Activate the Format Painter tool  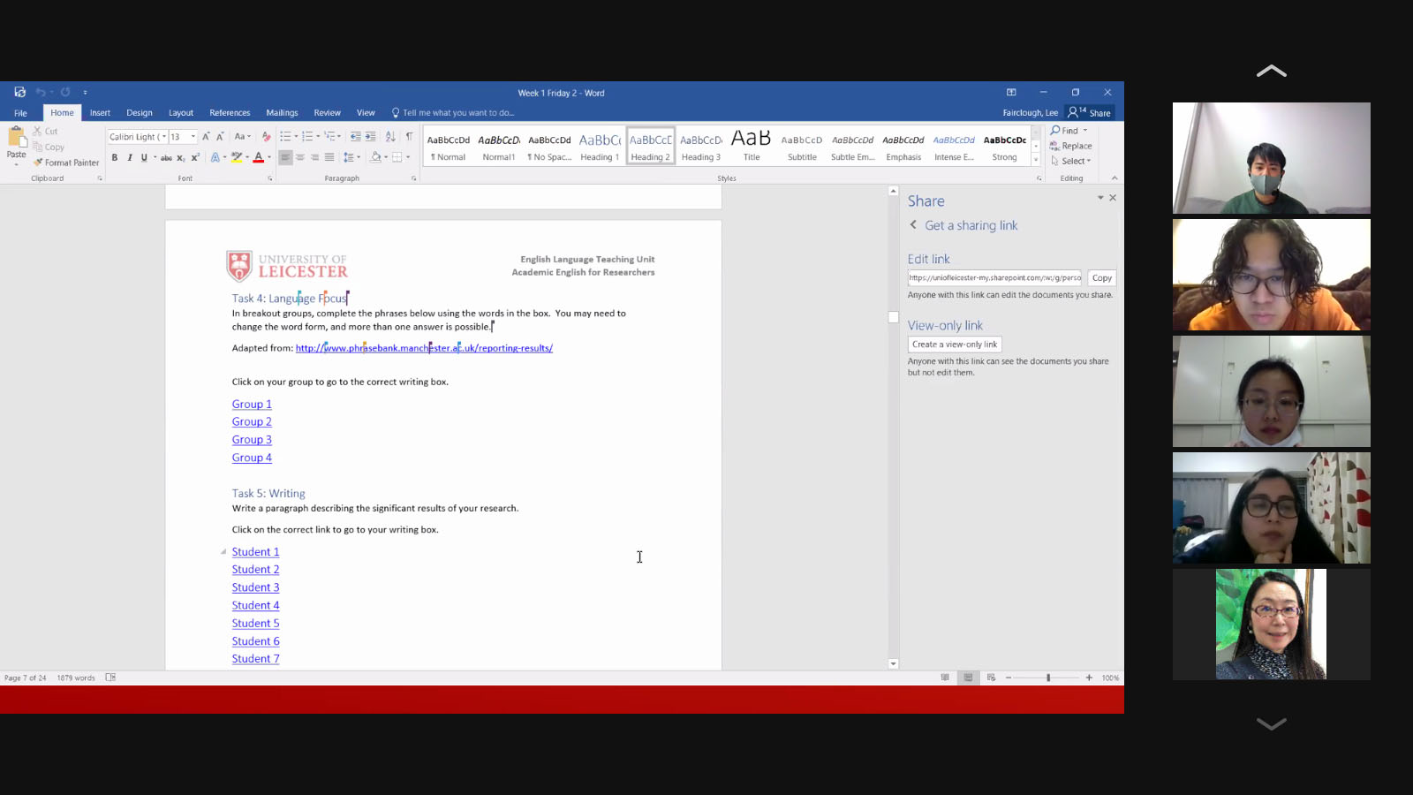pyautogui.click(x=66, y=163)
